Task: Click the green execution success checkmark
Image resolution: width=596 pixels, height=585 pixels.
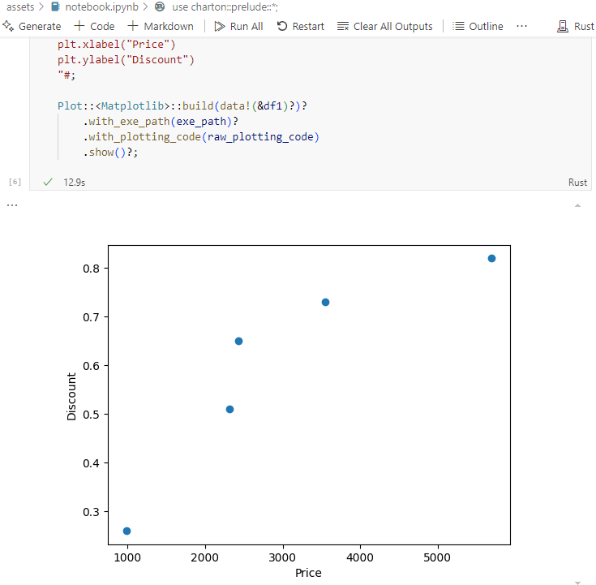Action: click(47, 183)
